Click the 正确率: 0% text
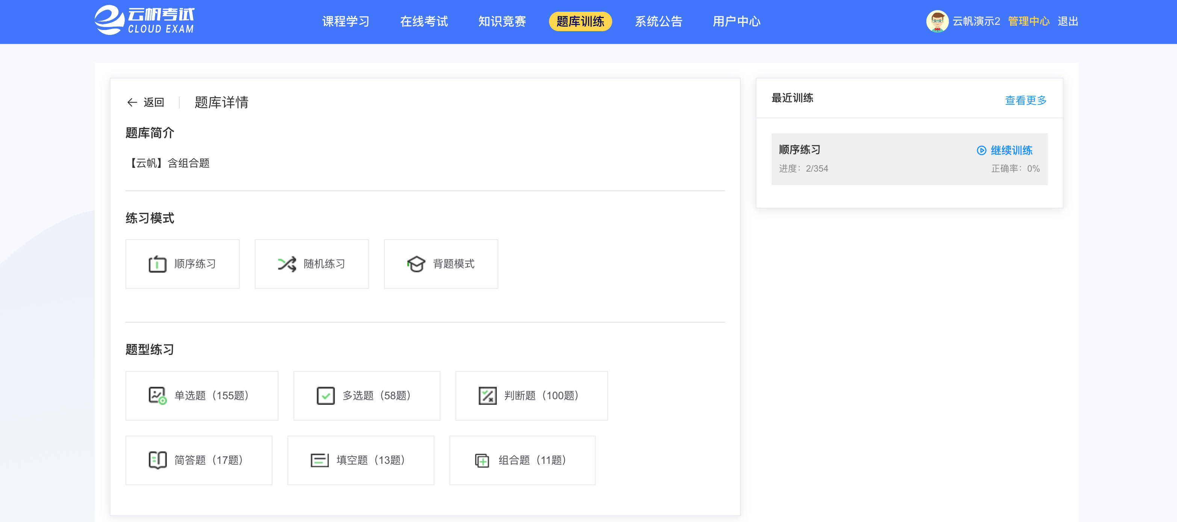The image size is (1177, 522). [1015, 169]
